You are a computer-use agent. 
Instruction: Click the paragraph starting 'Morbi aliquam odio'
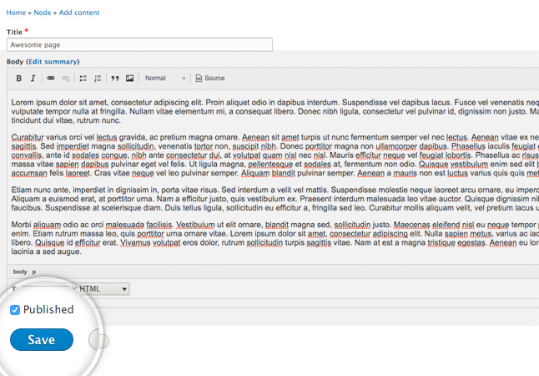point(275,238)
